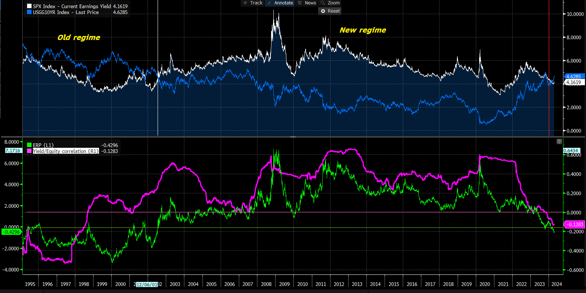Click the yellow 'New regime' annotation
586x293 pixels.
[x=363, y=30]
